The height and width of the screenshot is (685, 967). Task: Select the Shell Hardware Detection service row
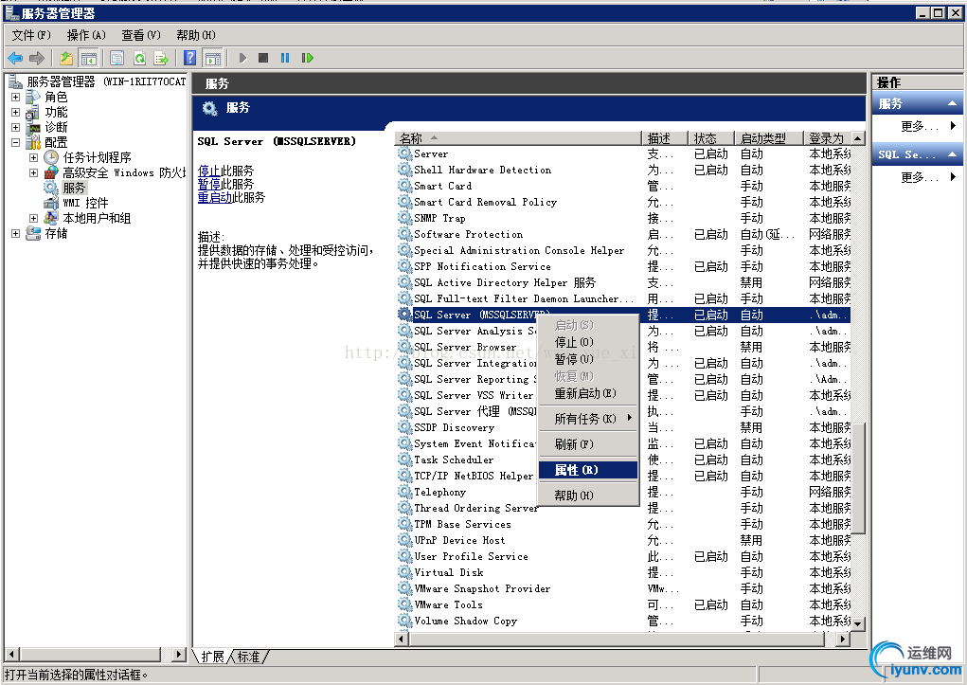tap(623, 170)
